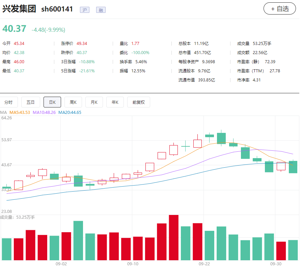
Task: Click the 换手率 value 5.46%
Action: click(x=141, y=62)
